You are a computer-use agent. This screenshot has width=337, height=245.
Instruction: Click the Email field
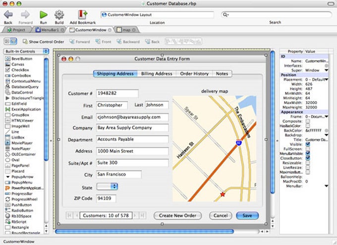[x=132, y=117]
